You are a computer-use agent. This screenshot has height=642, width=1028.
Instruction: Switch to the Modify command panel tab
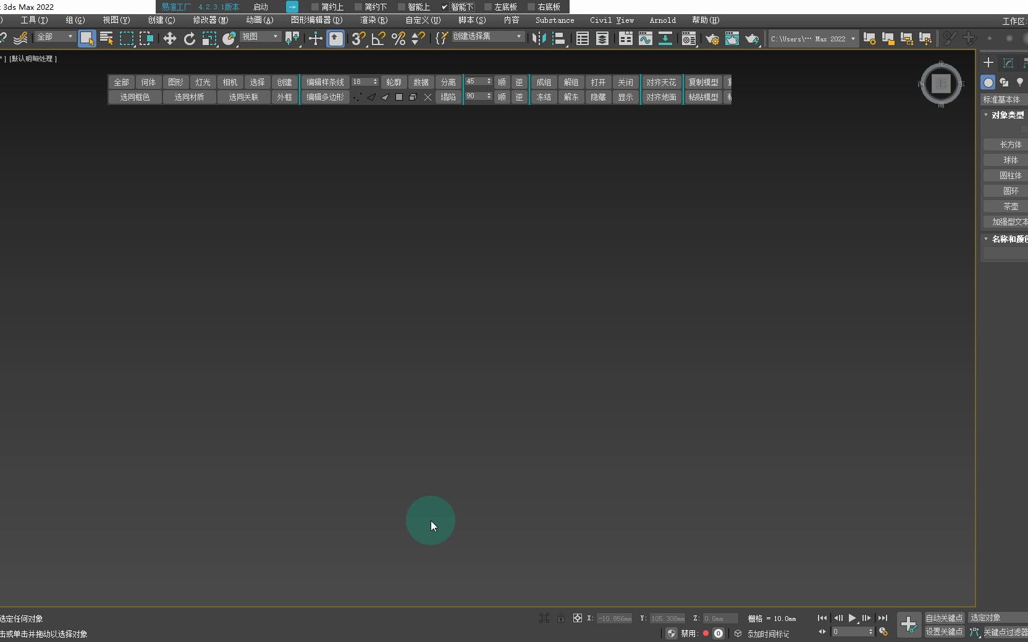(1008, 63)
